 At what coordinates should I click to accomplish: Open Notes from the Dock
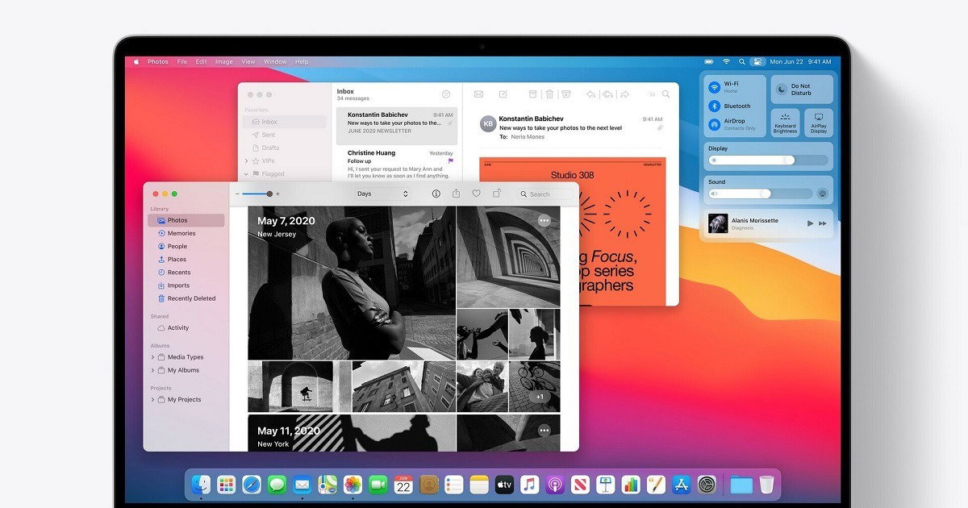[x=479, y=485]
